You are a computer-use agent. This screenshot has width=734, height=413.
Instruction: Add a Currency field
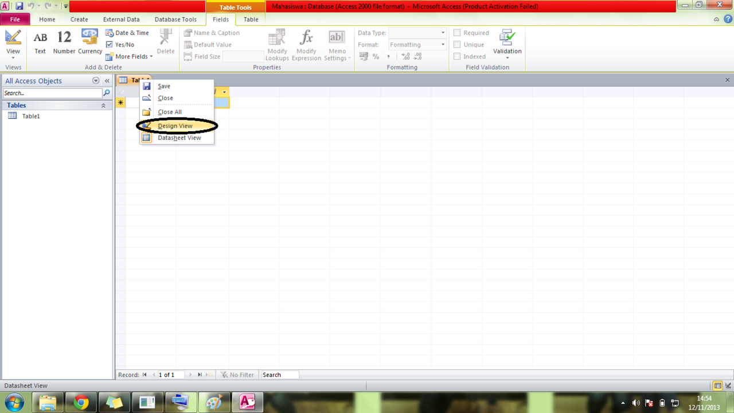point(90,44)
